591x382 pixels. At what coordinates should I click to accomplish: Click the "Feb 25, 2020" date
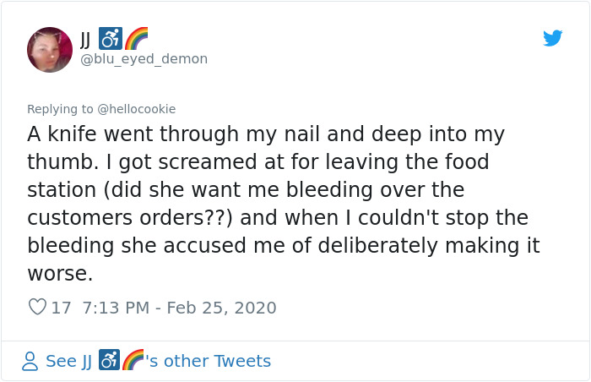(221, 308)
